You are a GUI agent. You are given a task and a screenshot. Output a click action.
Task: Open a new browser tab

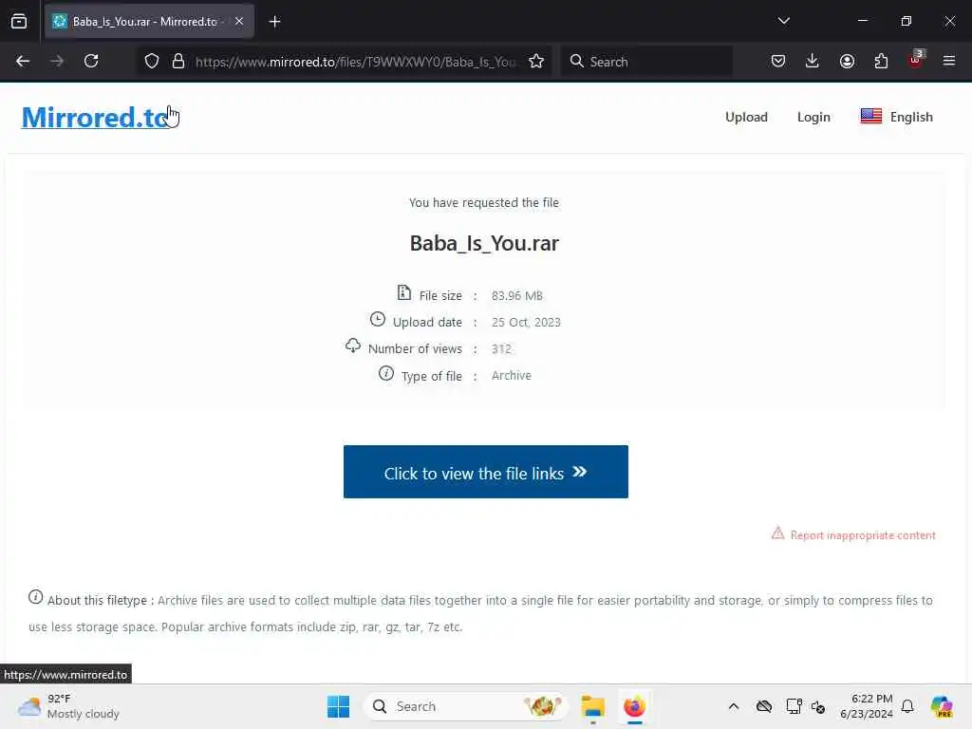274,22
